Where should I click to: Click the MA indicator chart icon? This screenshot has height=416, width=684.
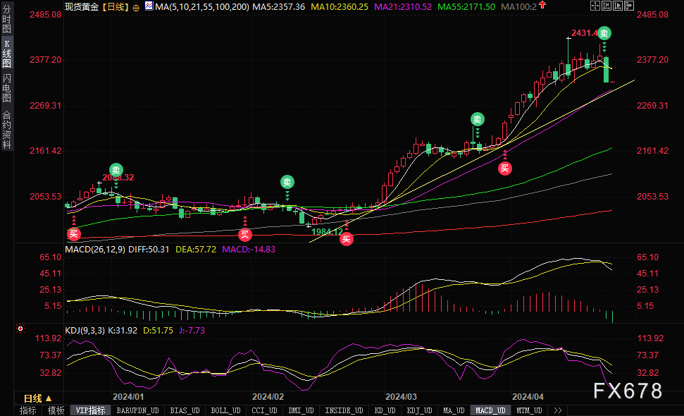tap(148, 6)
